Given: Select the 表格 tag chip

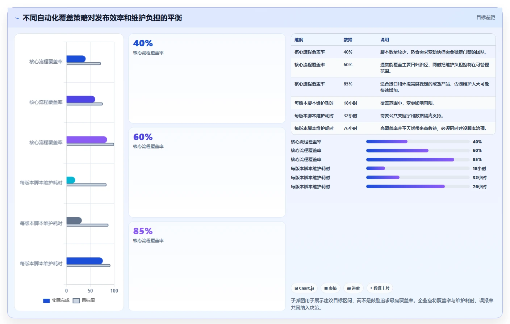Looking at the screenshot, I should (330, 288).
